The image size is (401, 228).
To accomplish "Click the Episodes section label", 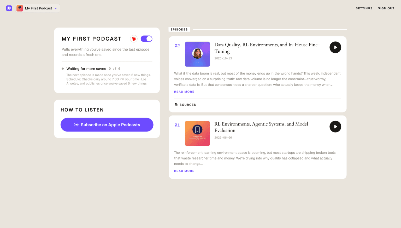I will click(x=179, y=29).
